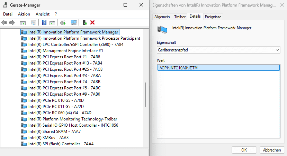Switch to the Allgemein tab
287x156 pixels.
click(162, 17)
